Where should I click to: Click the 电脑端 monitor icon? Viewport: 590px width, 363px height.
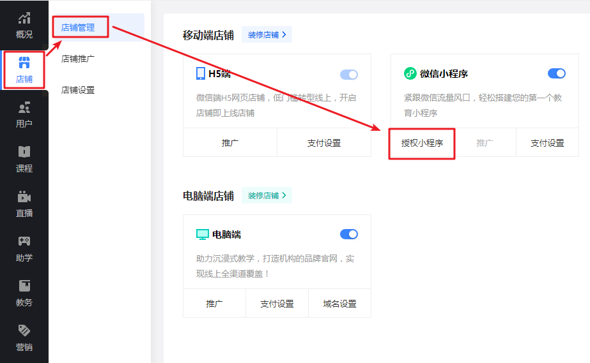203,234
